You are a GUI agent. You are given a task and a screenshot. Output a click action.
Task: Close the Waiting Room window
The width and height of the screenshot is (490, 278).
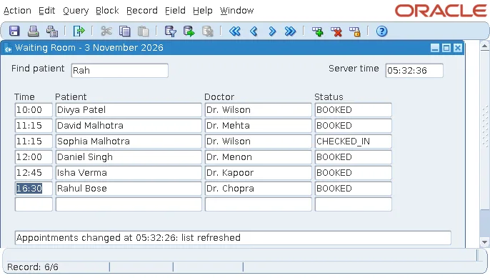pos(458,48)
